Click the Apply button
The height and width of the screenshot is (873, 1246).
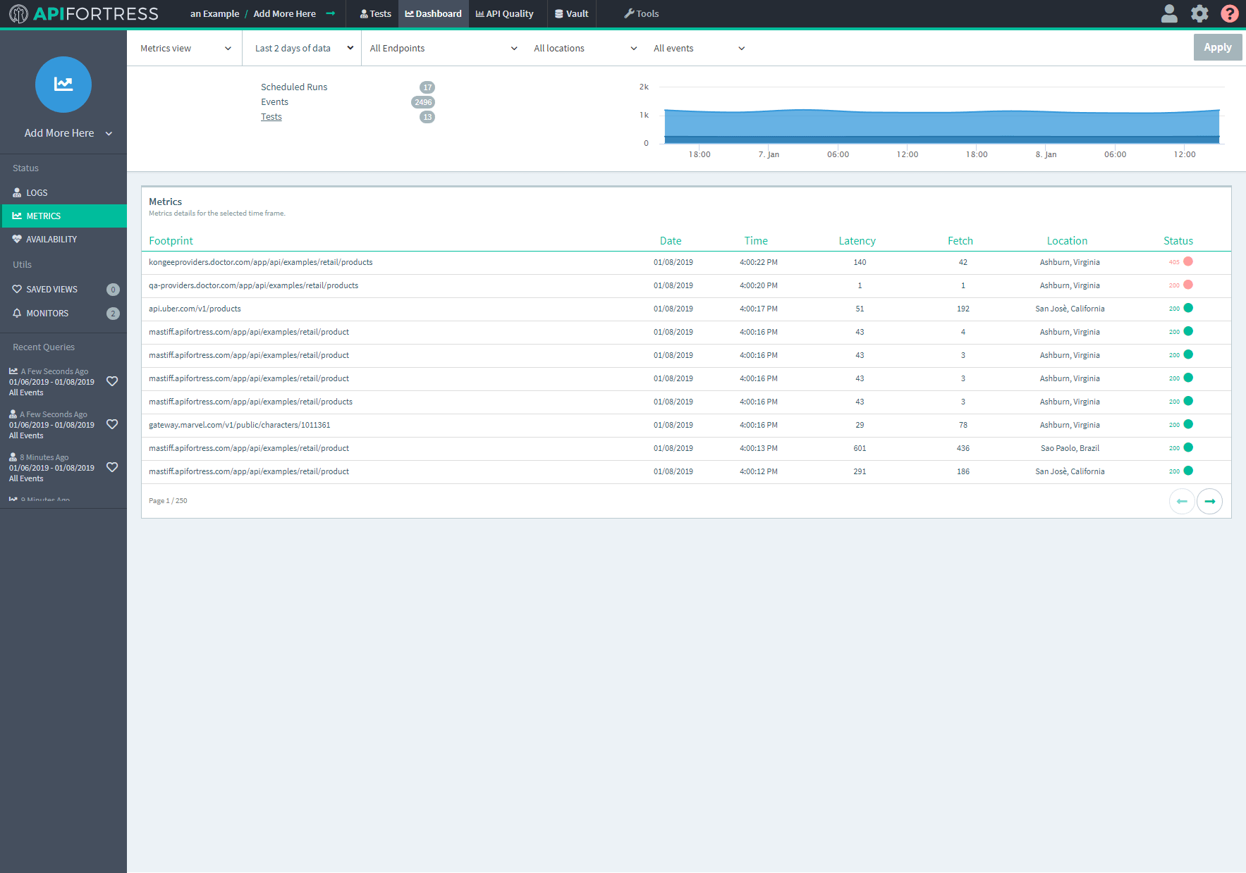point(1218,47)
